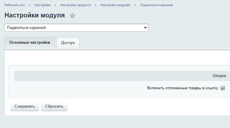Click empty area above the 'Опции' section
This screenshot has height=128, width=230.
pos(118,58)
